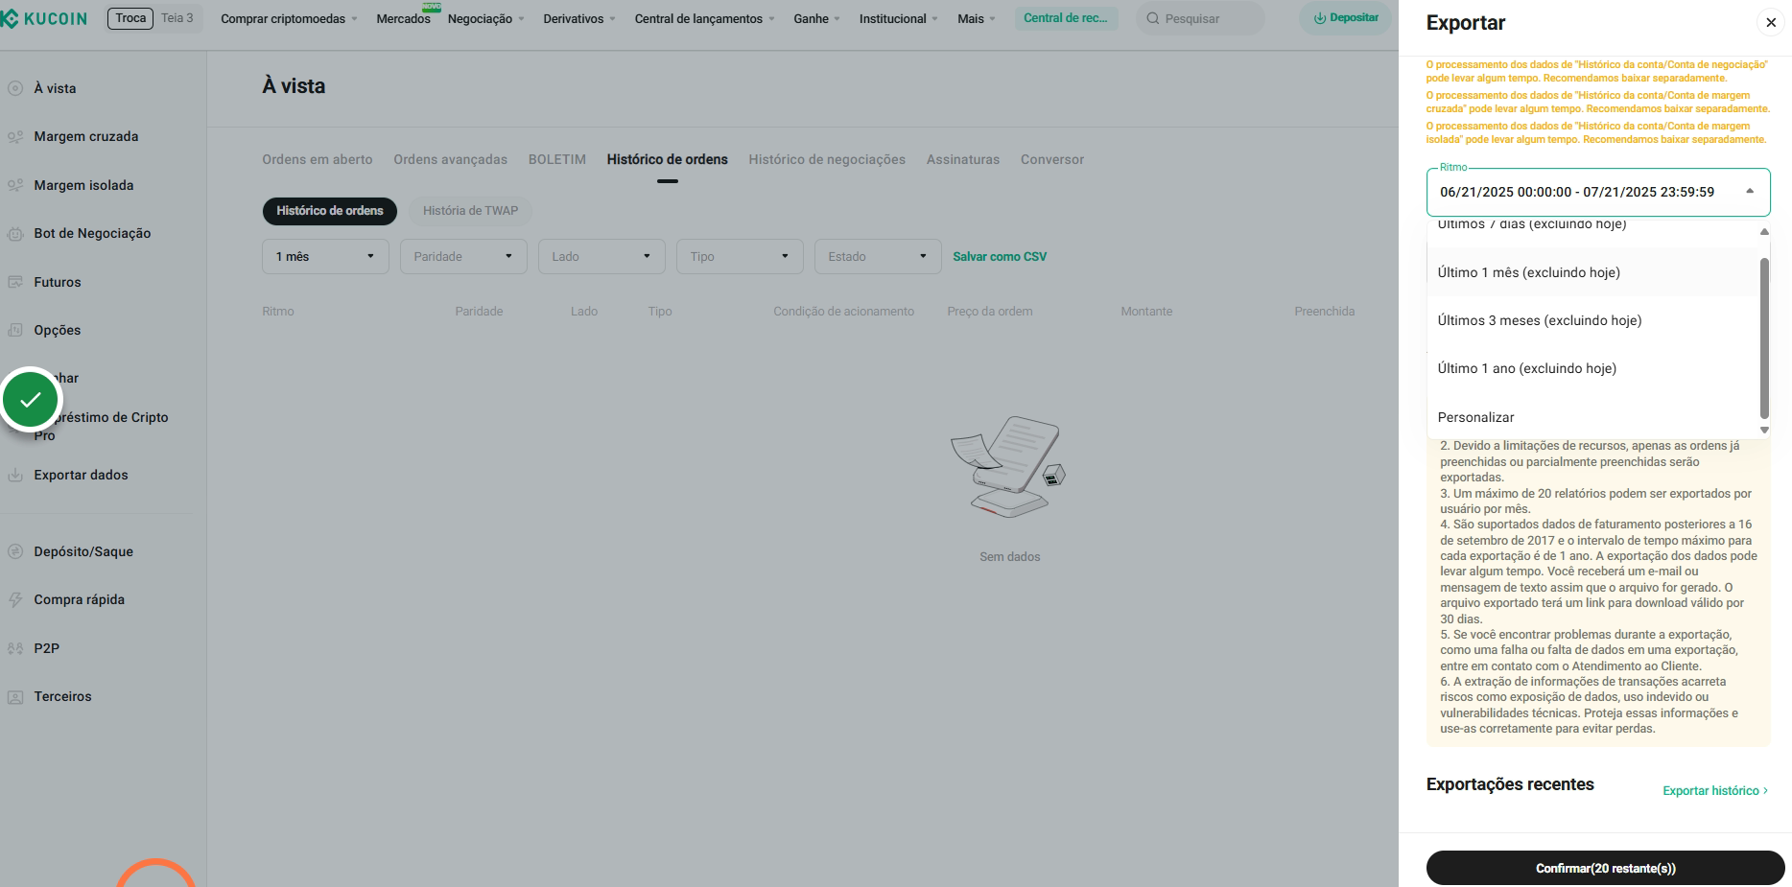Screen dimensions: 1792x887
Task: Open the Exportar histórico link
Action: [1715, 791]
